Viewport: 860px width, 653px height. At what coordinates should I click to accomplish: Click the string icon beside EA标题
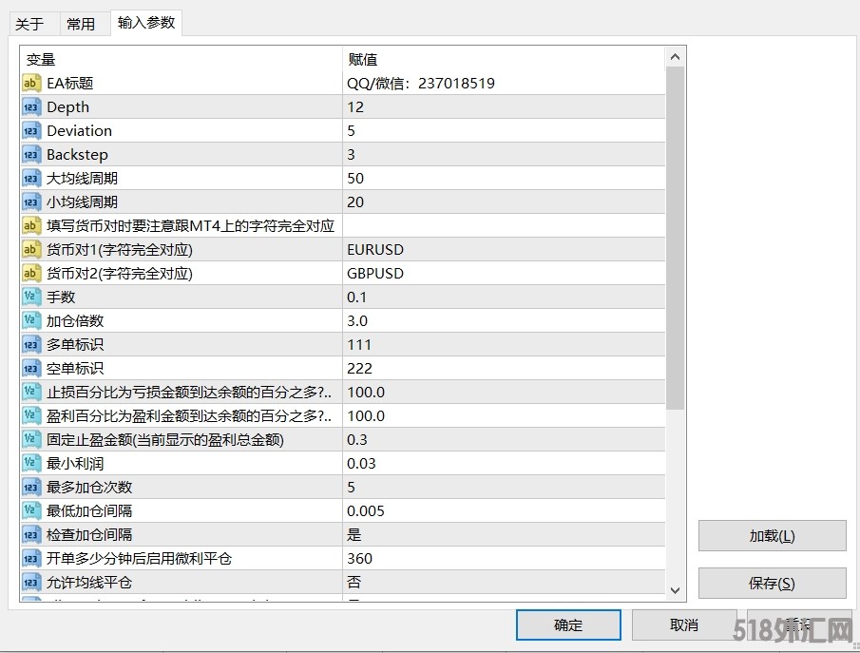pyautogui.click(x=30, y=84)
